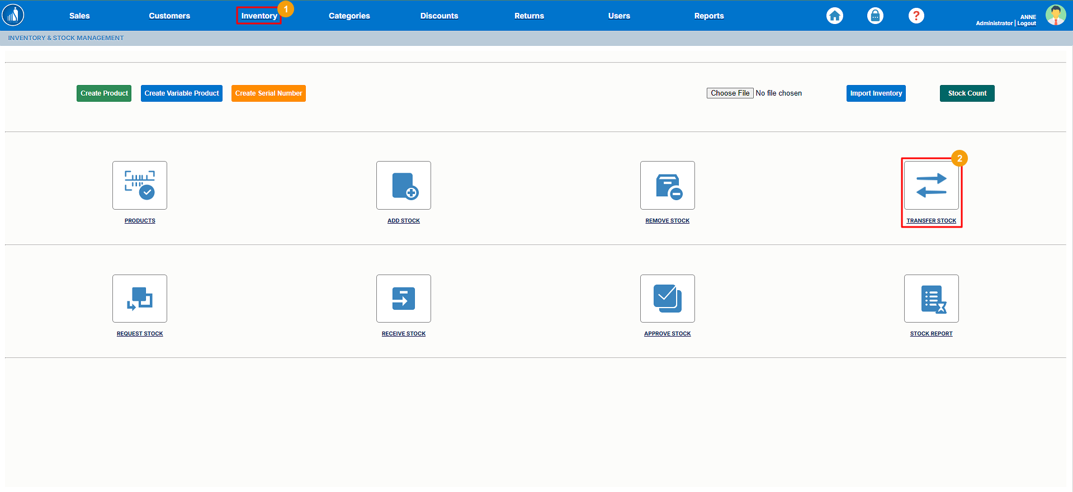Select the Transfer Stock arrows icon
The image size is (1073, 492).
point(931,186)
